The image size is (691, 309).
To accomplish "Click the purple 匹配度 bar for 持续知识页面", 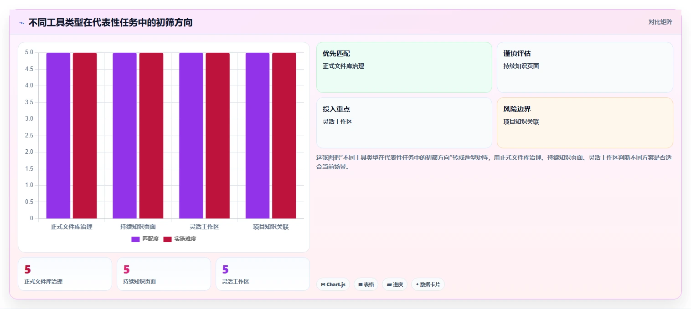I will click(x=125, y=136).
